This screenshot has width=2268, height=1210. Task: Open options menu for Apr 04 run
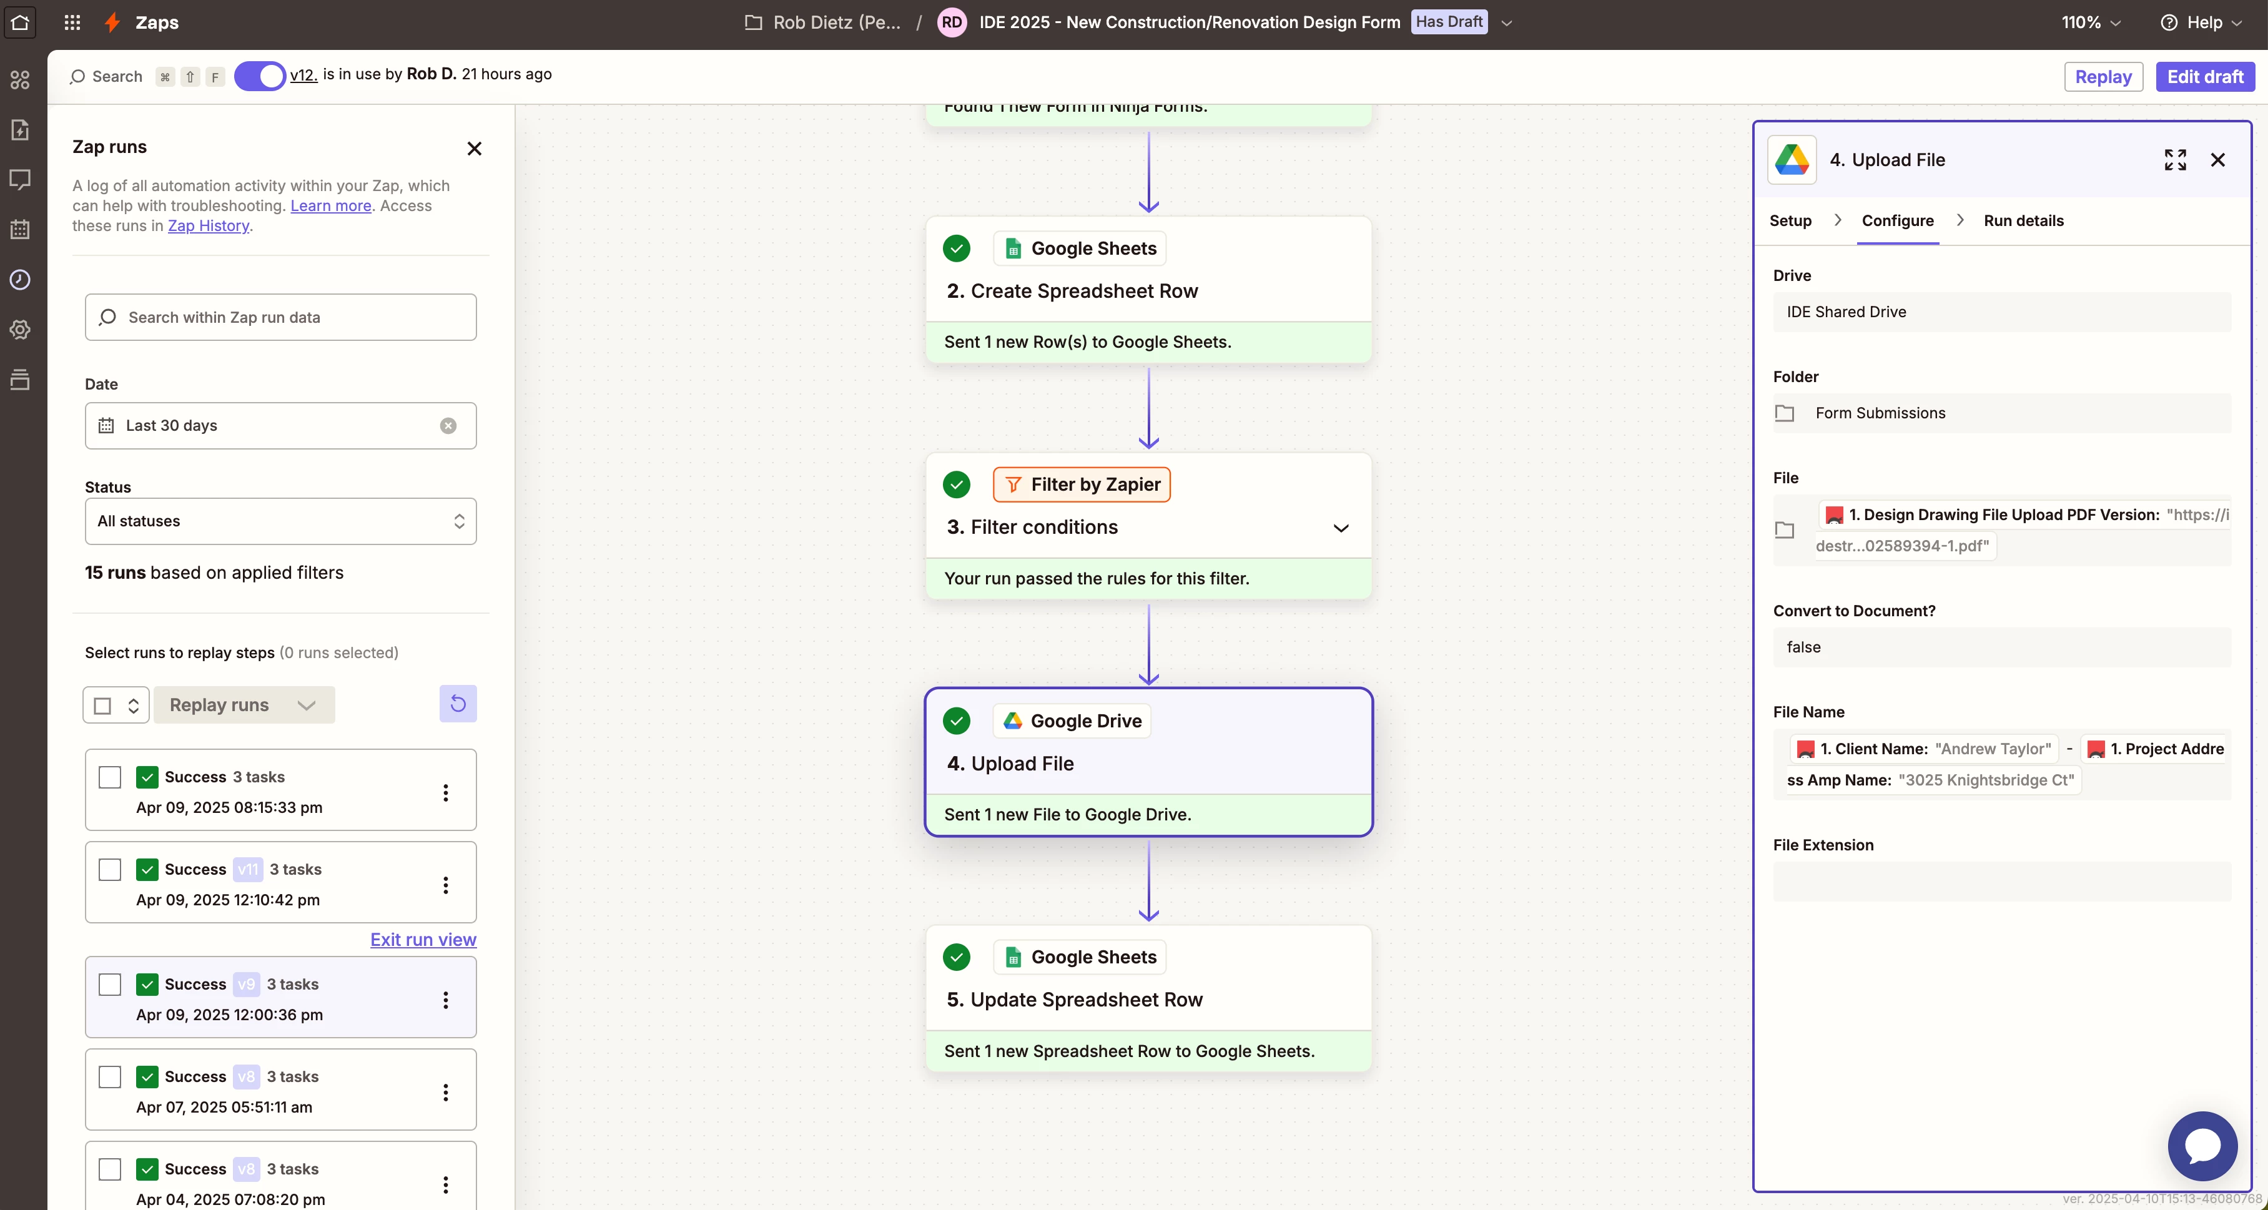pyautogui.click(x=445, y=1184)
